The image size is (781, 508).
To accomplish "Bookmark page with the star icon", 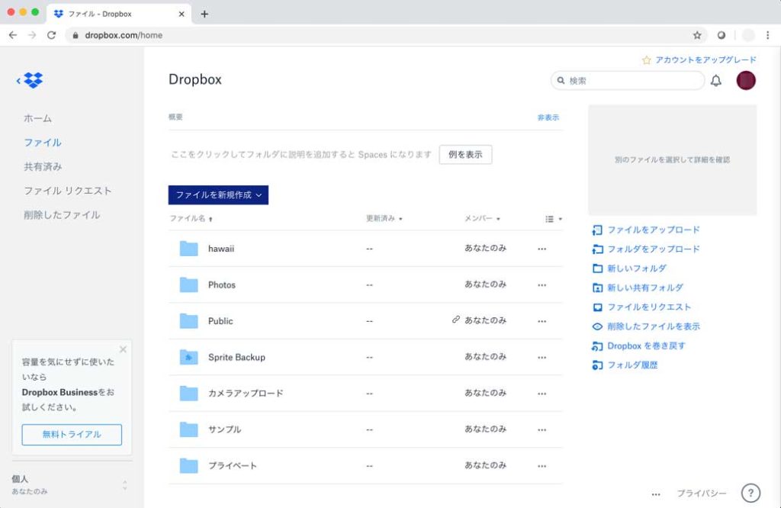I will [x=696, y=35].
